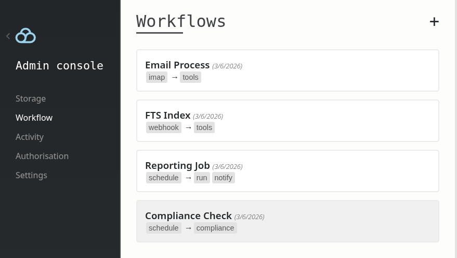Select Workflow in the sidebar
The height and width of the screenshot is (258, 457).
click(34, 118)
